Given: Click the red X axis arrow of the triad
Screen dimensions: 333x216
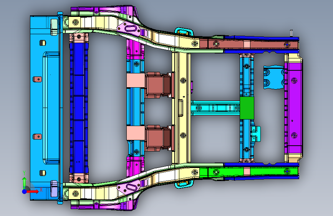Looking at the screenshot, I should pos(33,191).
